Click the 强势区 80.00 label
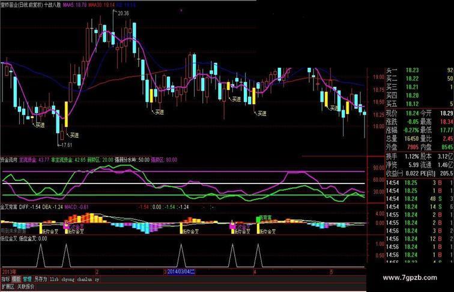 [164, 159]
